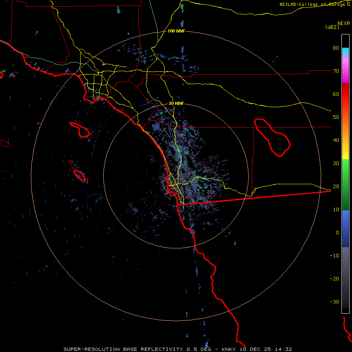The width and height of the screenshot is (352, 352).
Task: Click the 0 value on the dBZ scale
Action: click(x=338, y=233)
